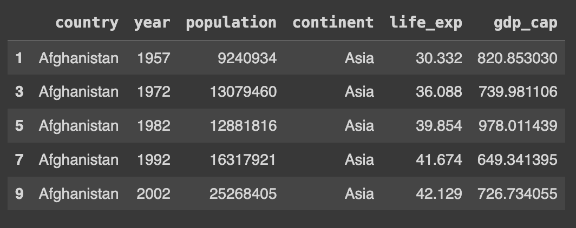Screen dimensions: 576x228
Task: Click the continent column header
Action: pyautogui.click(x=333, y=23)
